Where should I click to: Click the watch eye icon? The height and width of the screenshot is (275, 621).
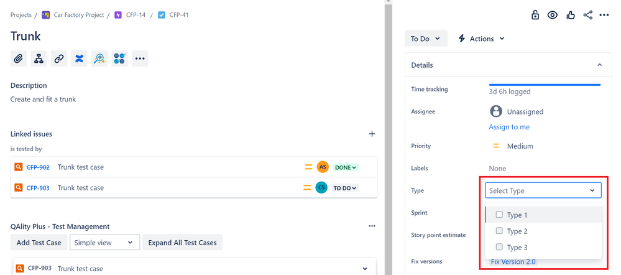click(x=553, y=15)
